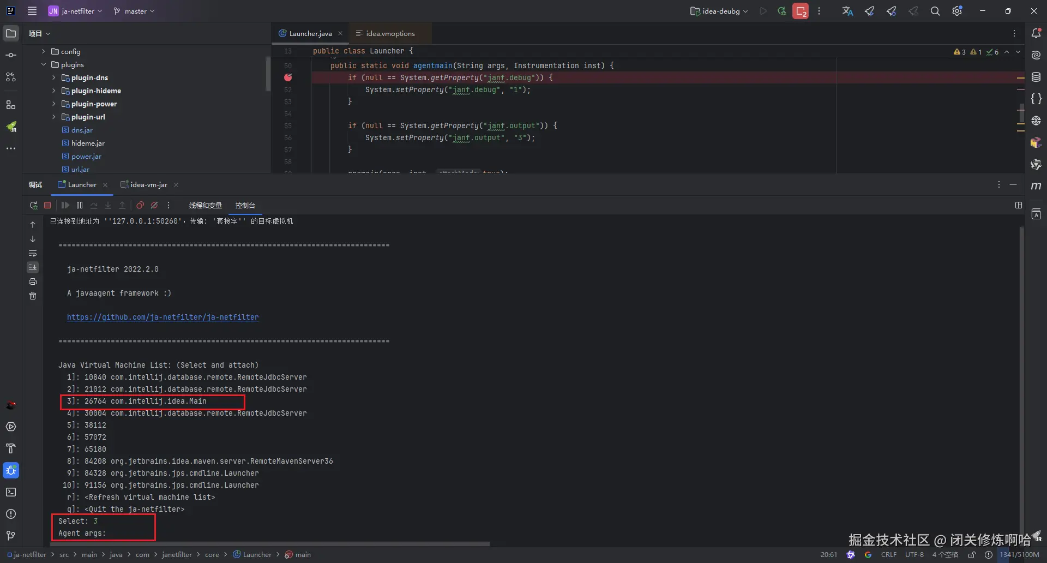Switch to the Launcher.java editor tab
This screenshot has height=563, width=1047.
coord(310,33)
